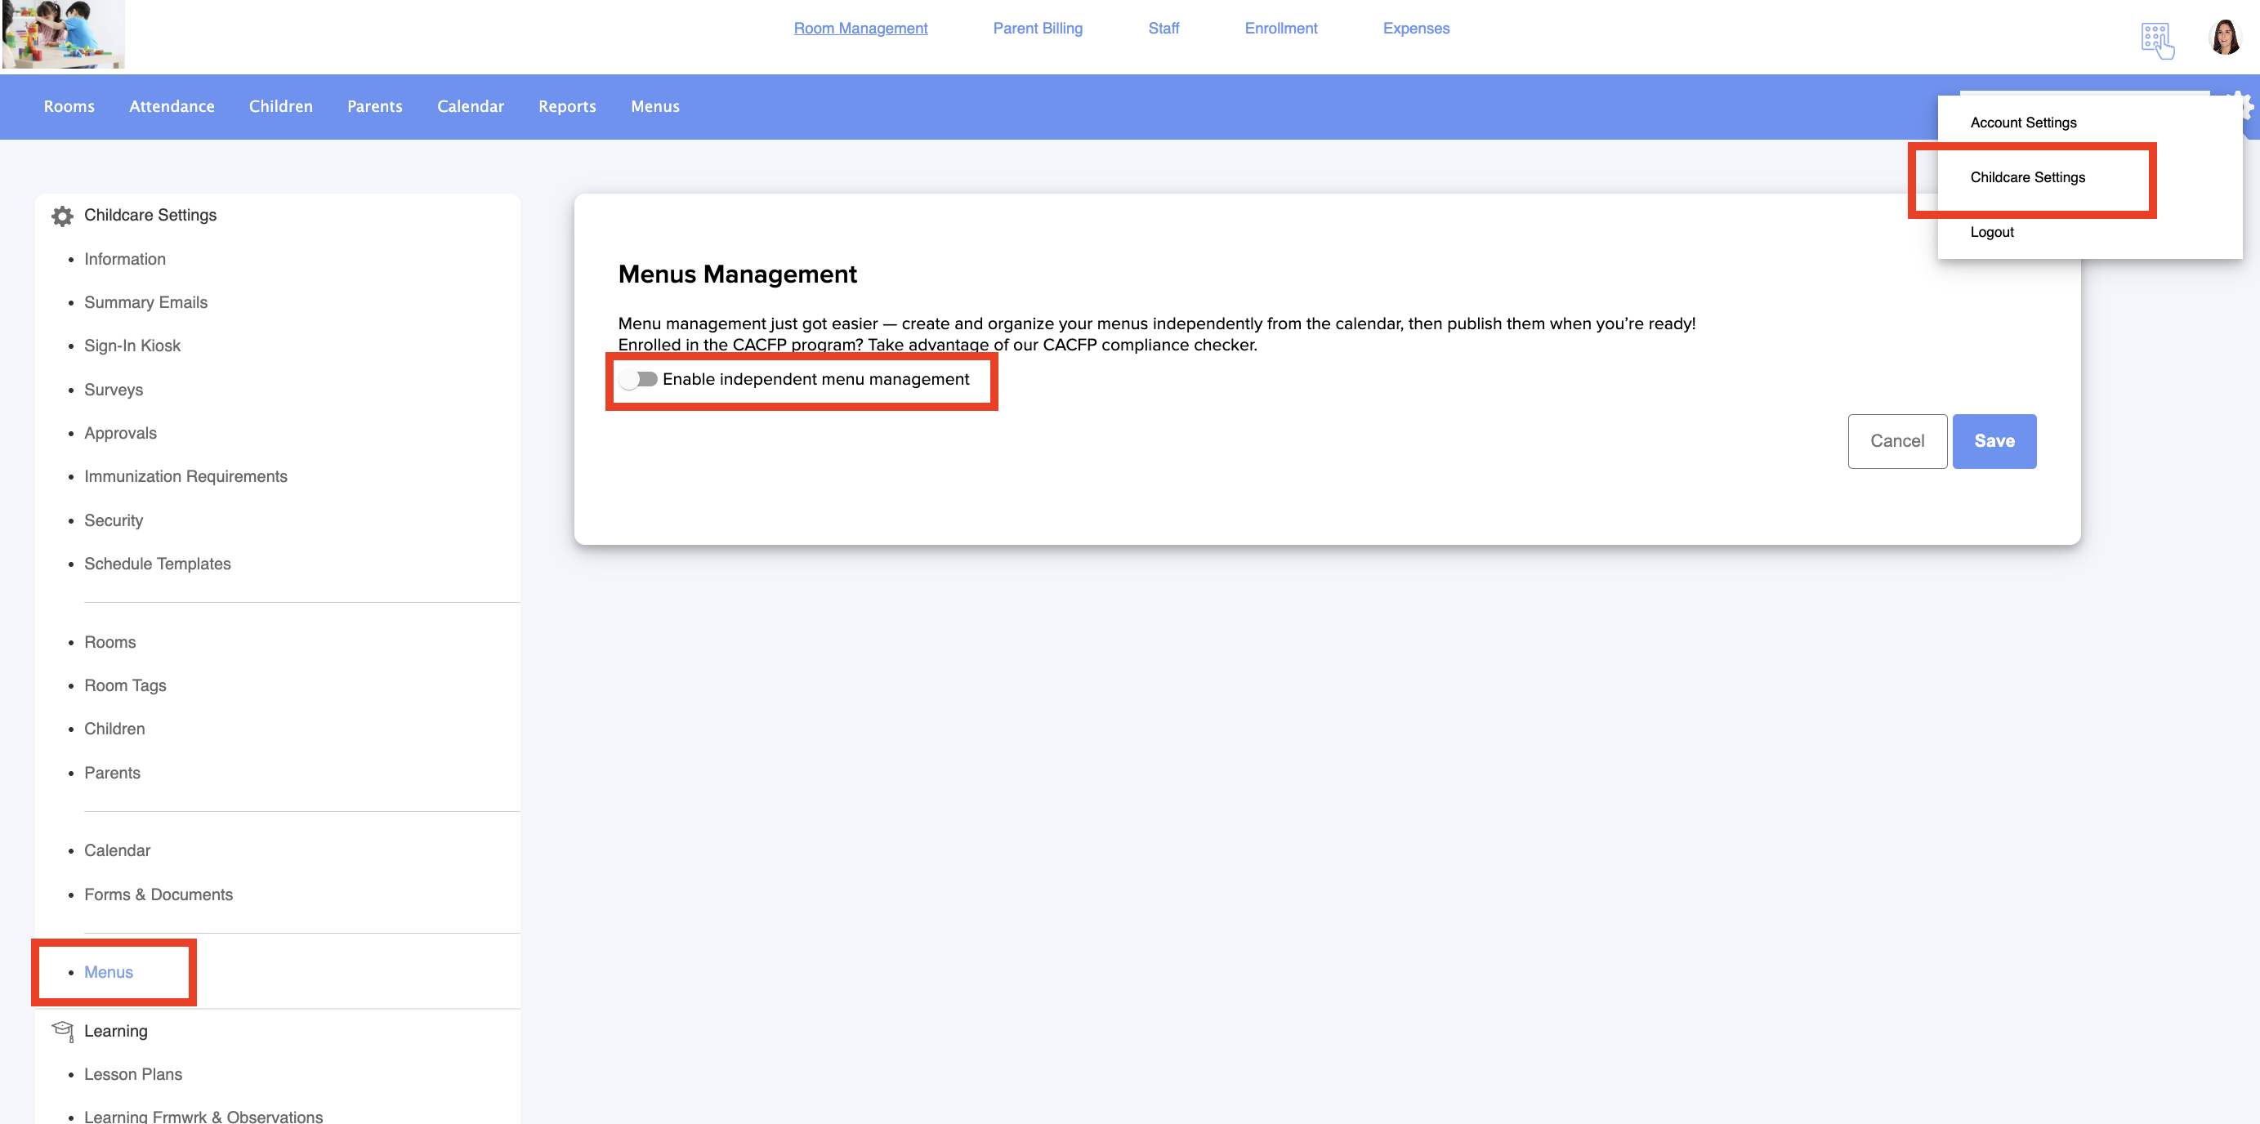Switch to the Attendance tab
The image size is (2260, 1124).
tap(172, 106)
